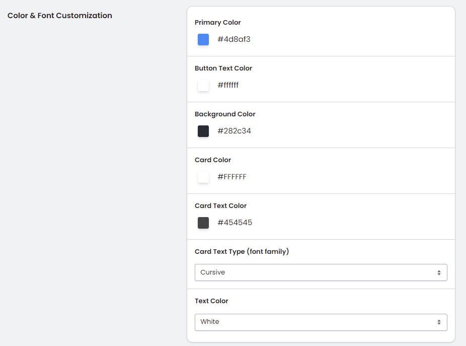Viewport: 466px width, 346px height.
Task: Select the gray Card Text Color swatch
Action: pos(203,223)
